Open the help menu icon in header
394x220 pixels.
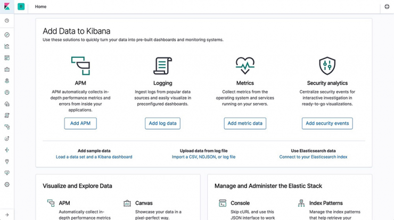[x=387, y=6]
